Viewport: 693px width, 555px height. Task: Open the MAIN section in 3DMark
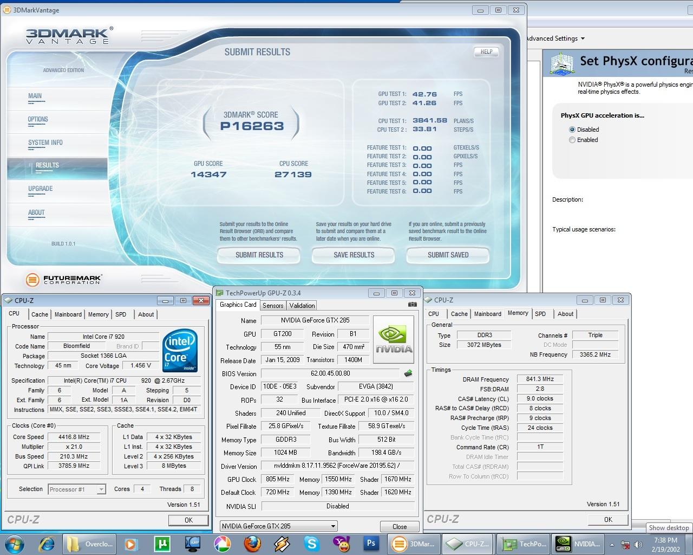[35, 96]
